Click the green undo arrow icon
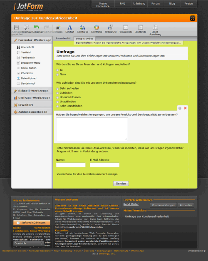The image size is (208, 261). 36,27
